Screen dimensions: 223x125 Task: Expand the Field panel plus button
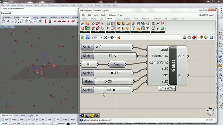point(104,32)
